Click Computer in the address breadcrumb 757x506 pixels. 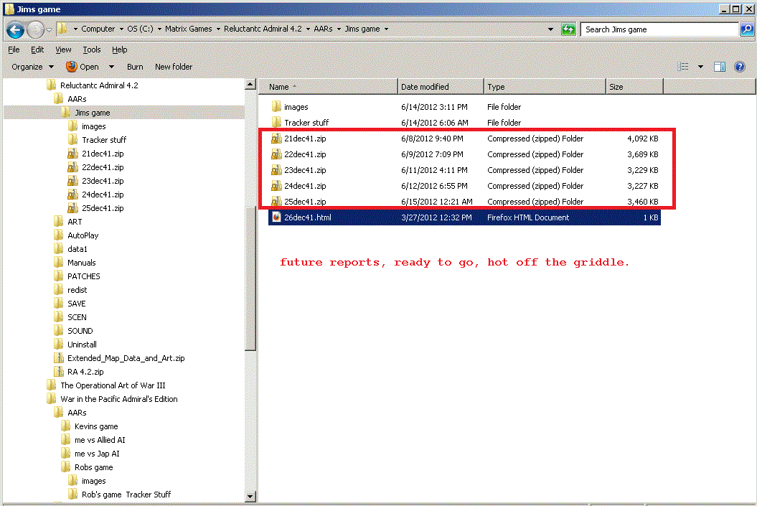[x=98, y=29]
